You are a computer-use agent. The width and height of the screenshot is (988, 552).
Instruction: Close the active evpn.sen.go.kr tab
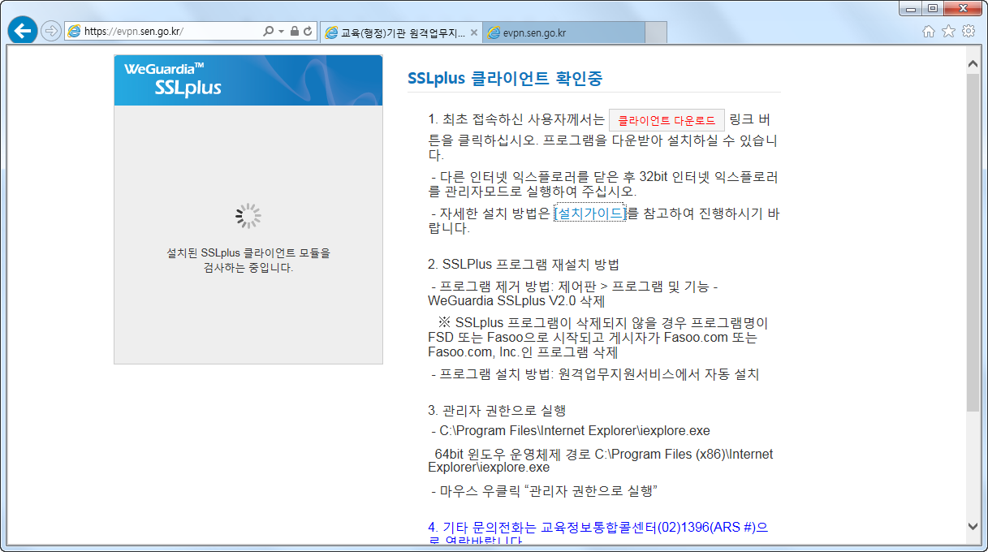coord(633,31)
